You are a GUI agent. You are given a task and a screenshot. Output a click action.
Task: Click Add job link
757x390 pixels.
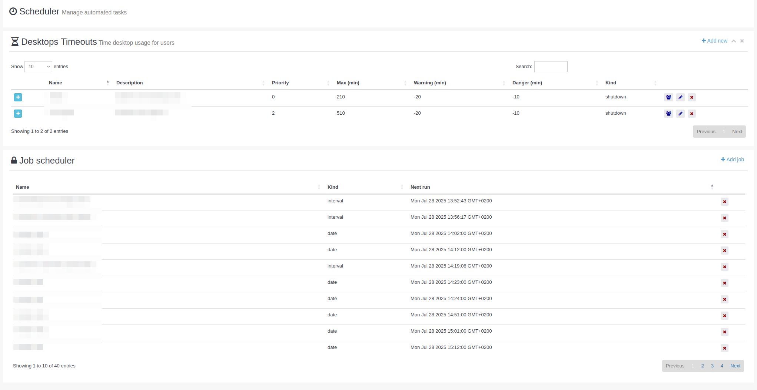click(x=732, y=159)
